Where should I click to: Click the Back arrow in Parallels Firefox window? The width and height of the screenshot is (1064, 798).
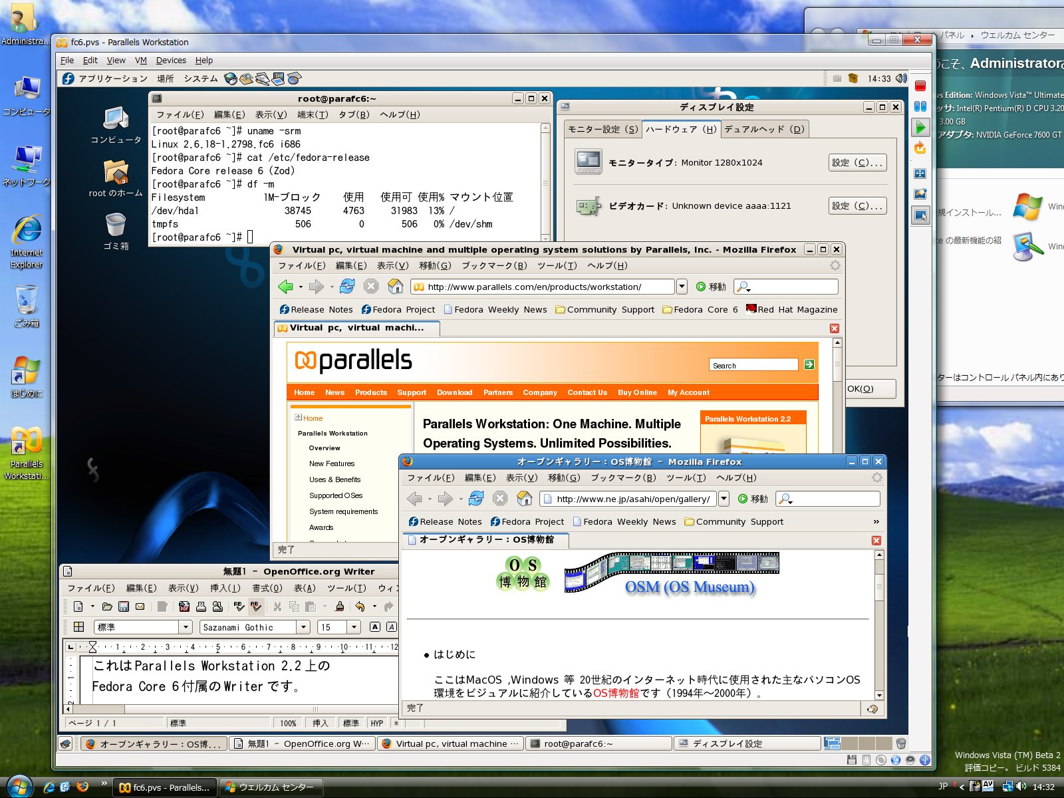click(286, 287)
